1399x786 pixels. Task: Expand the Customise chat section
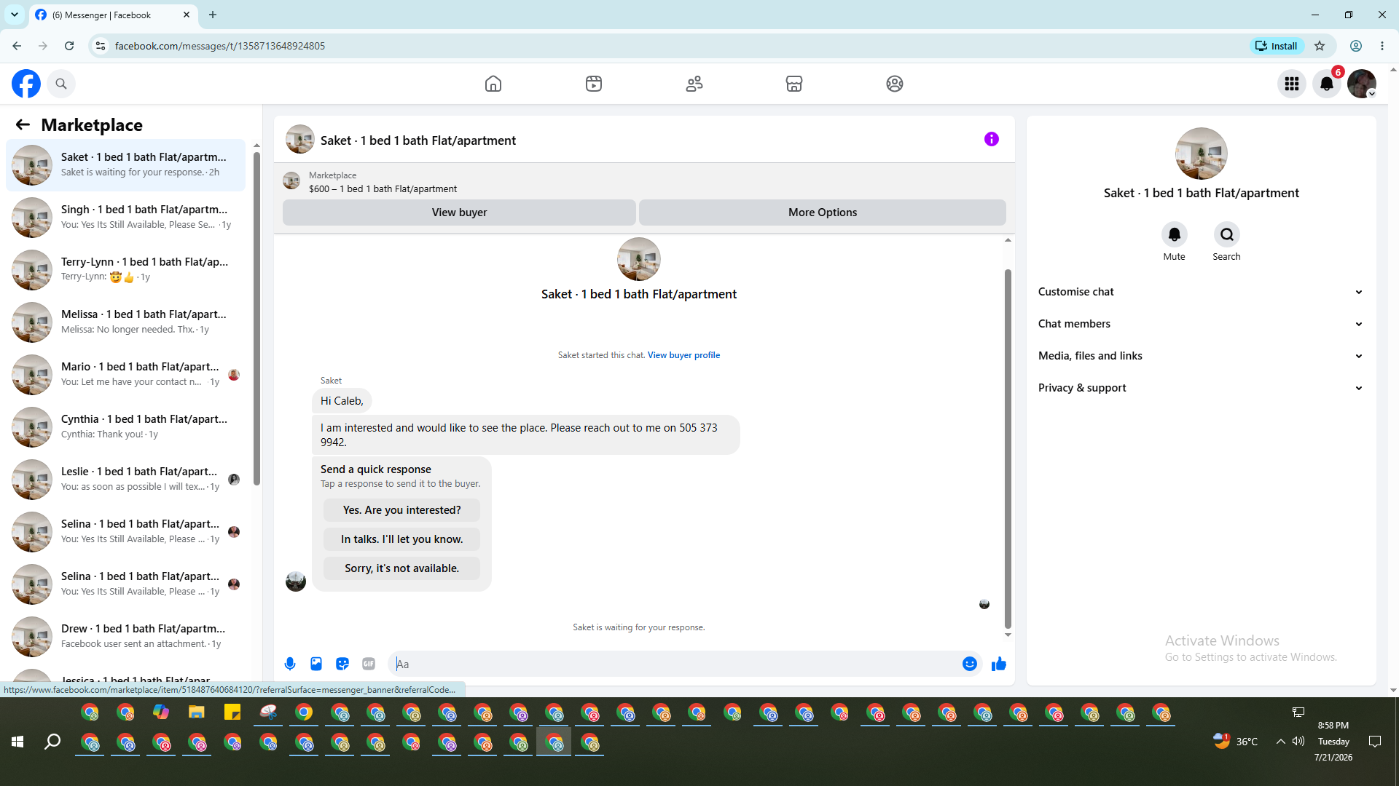click(x=1201, y=292)
